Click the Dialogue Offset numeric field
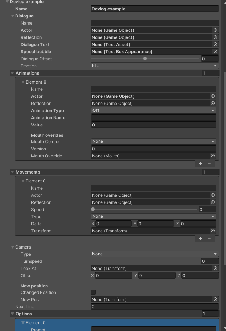The image size is (226, 331). [210, 59]
